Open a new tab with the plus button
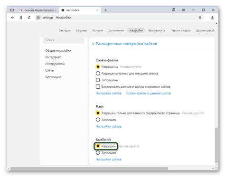Viewport: 225px width, 177px height. (105, 10)
